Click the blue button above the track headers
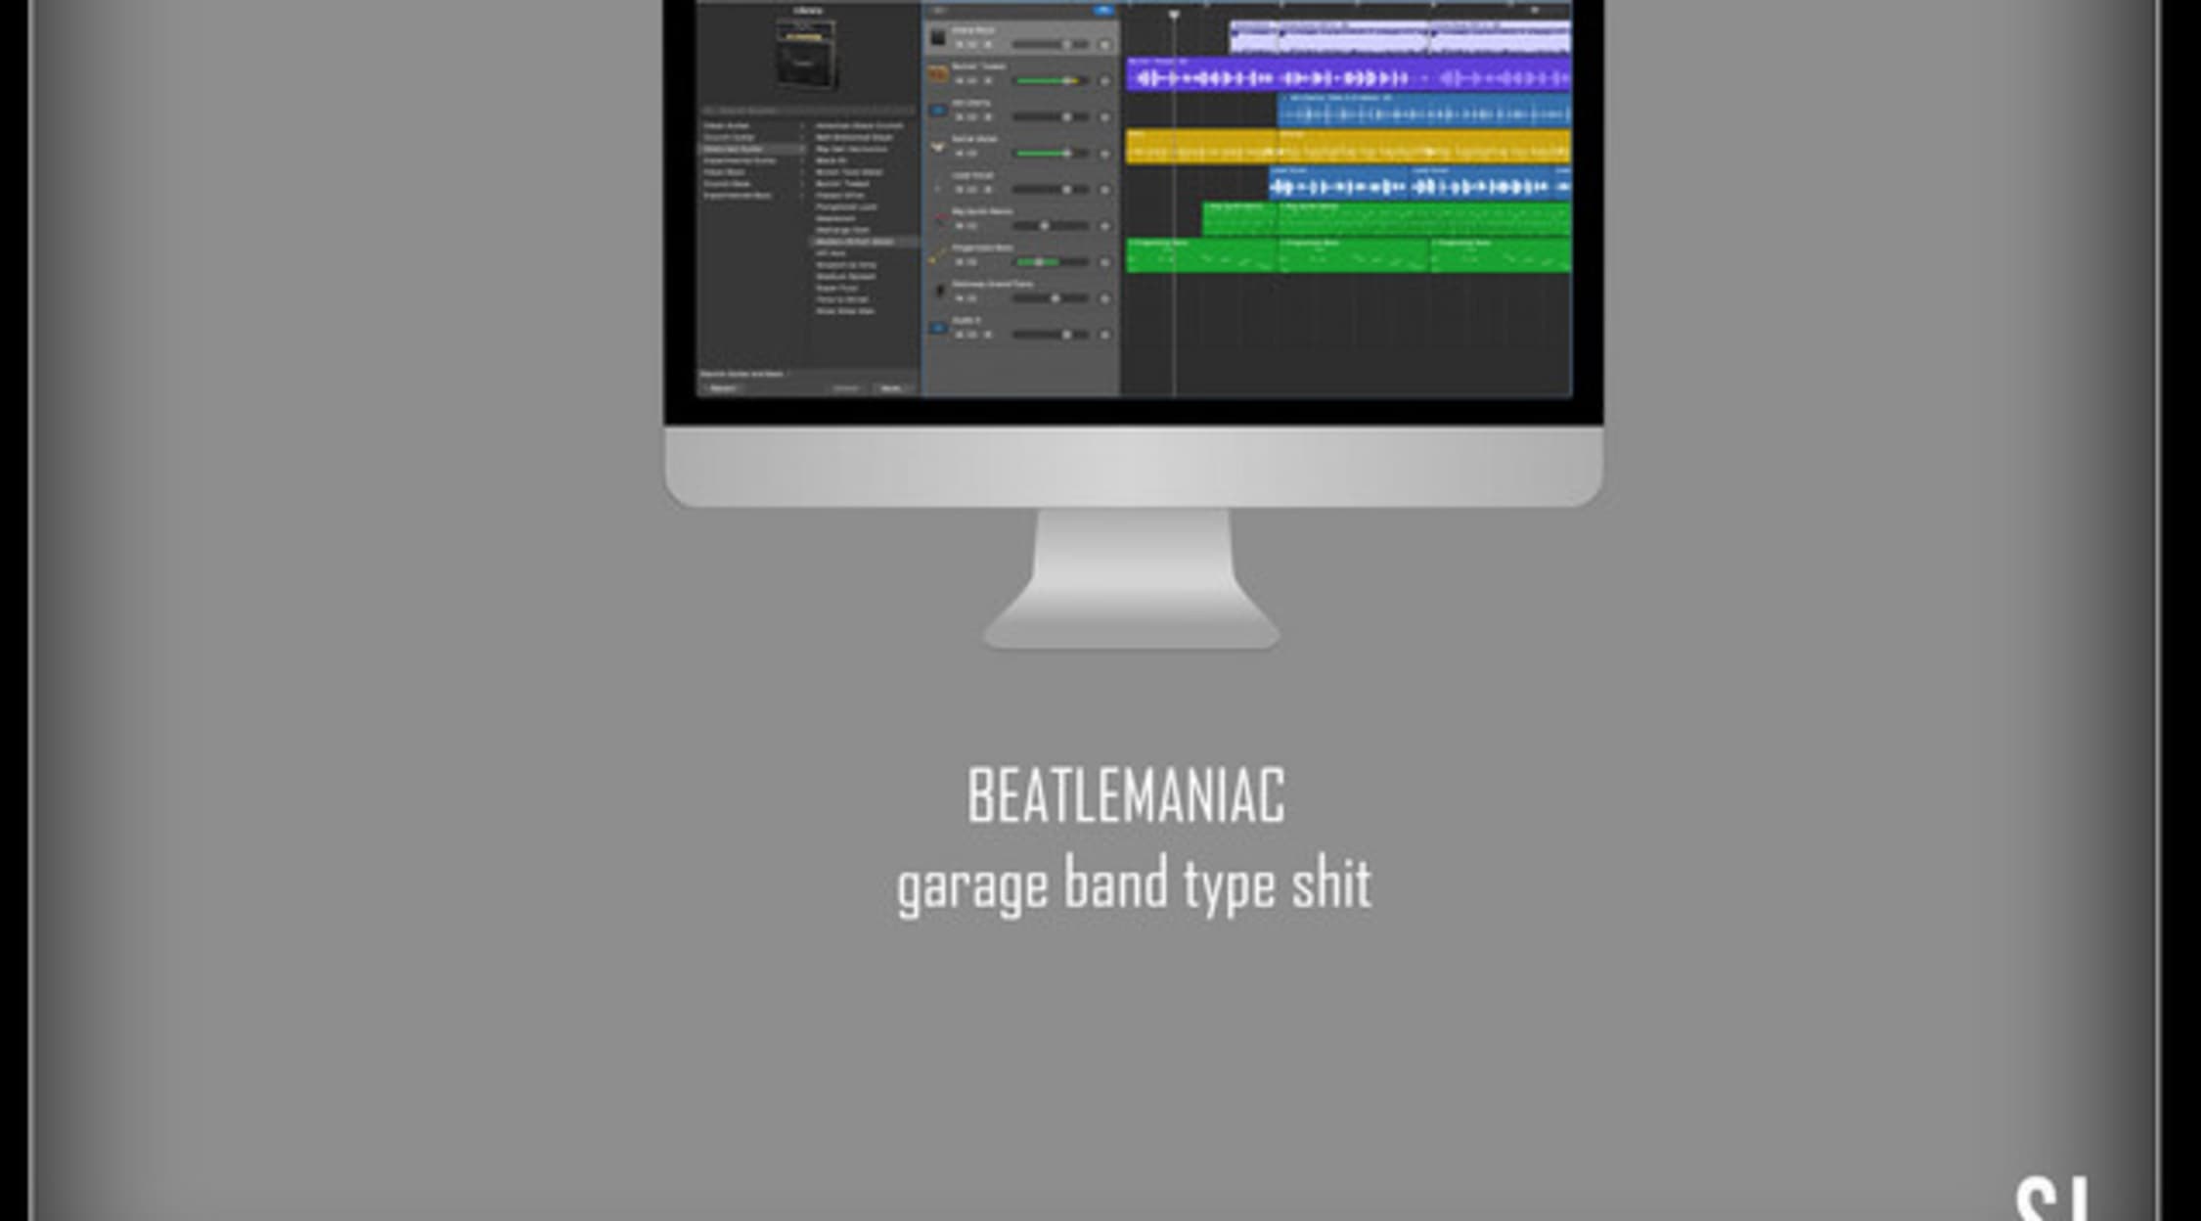Image resolution: width=2201 pixels, height=1221 pixels. tap(1103, 10)
